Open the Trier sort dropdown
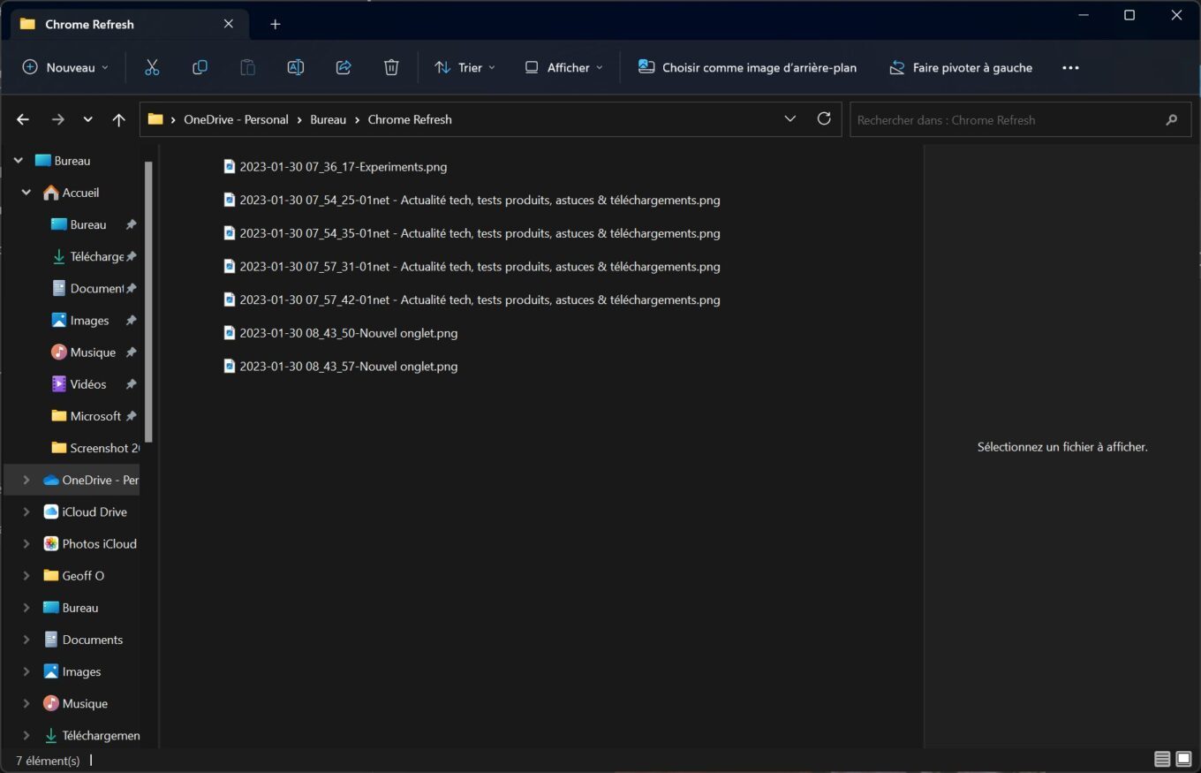1201x773 pixels. click(x=465, y=67)
